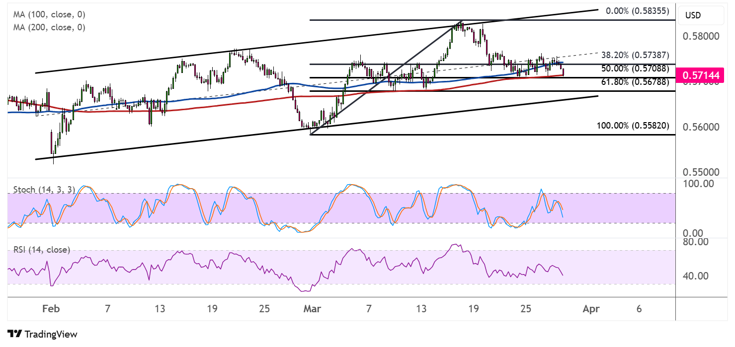The image size is (735, 347).
Task: Click the 100.00 stochastic scale value
Action: click(698, 184)
